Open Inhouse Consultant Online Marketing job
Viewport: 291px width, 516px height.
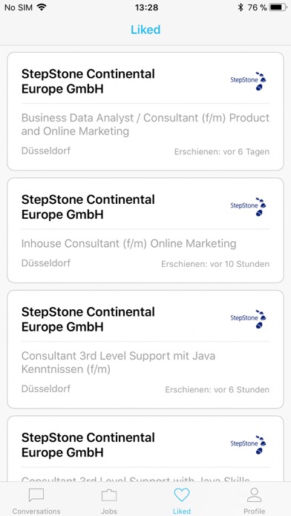point(145,231)
